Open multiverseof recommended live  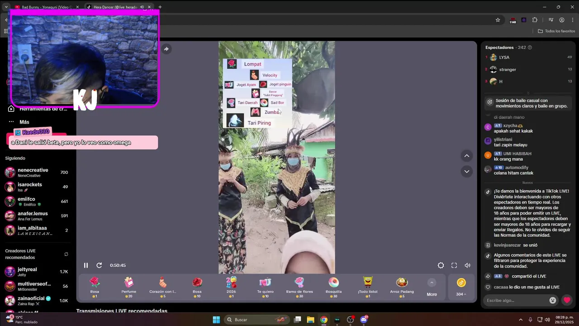tap(36, 286)
